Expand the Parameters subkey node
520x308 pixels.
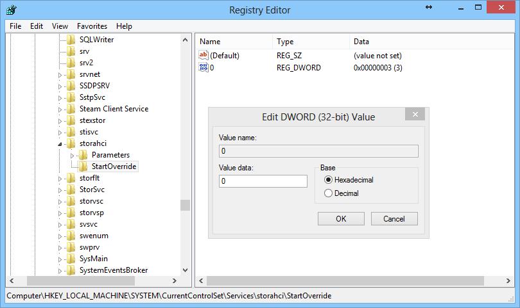tap(73, 156)
